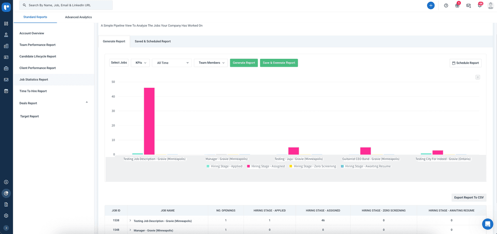This screenshot has width=497, height=234.
Task: Click the Export Report To CSV button
Action: [469, 198]
